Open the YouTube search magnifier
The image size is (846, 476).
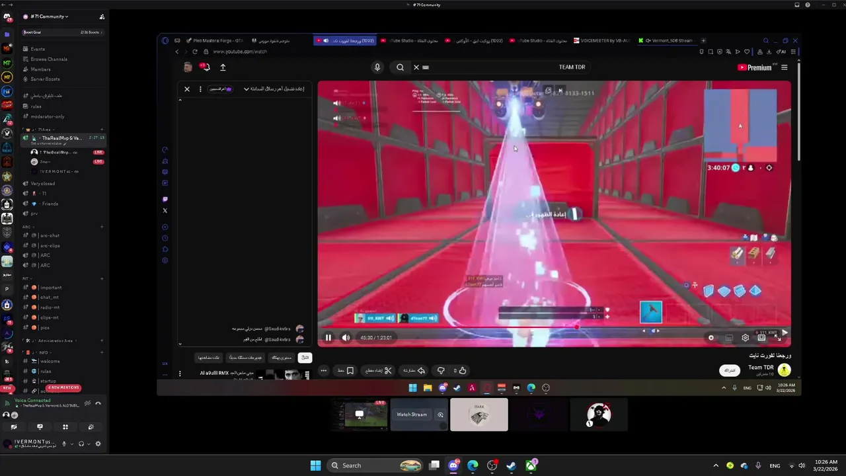coord(400,67)
